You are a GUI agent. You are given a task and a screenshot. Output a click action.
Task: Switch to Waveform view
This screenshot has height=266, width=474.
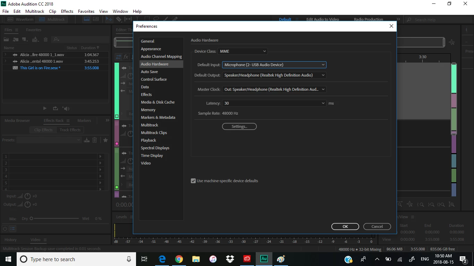20,19
